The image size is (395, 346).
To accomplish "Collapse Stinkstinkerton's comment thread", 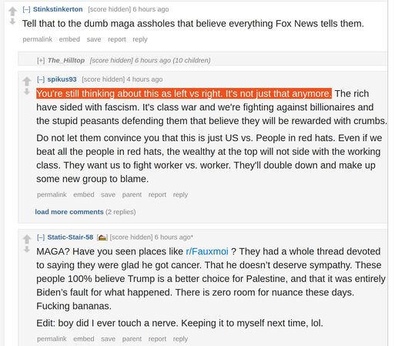I will [26, 9].
